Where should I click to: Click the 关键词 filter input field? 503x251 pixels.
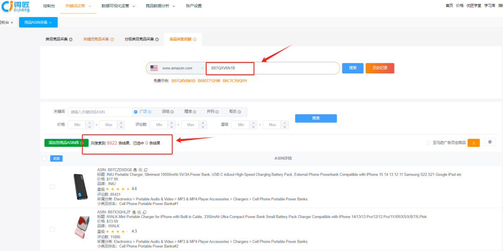point(100,112)
